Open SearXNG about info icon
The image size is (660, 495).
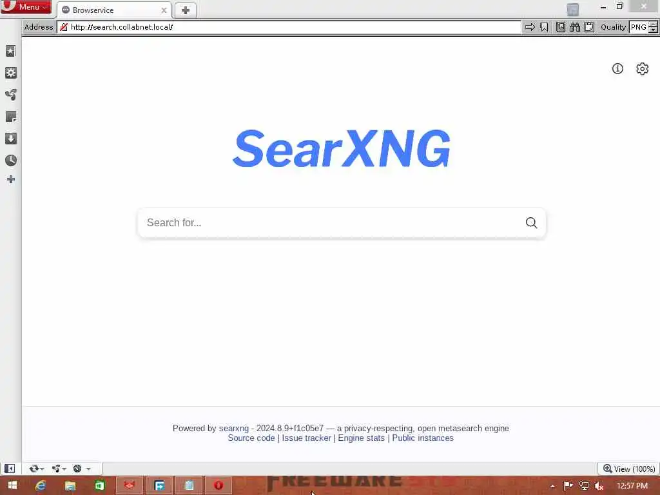pos(617,68)
